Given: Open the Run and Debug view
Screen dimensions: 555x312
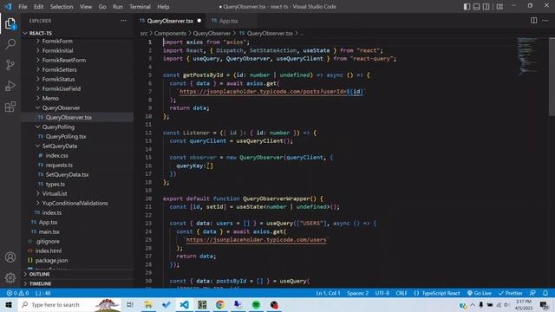Looking at the screenshot, I should (10, 86).
